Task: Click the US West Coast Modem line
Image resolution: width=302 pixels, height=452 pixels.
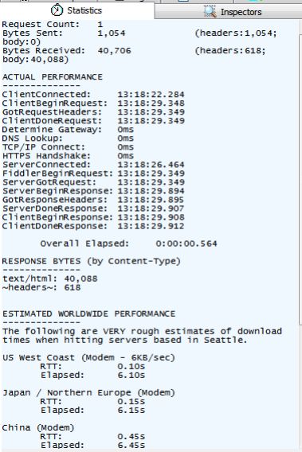Action: click(88, 358)
